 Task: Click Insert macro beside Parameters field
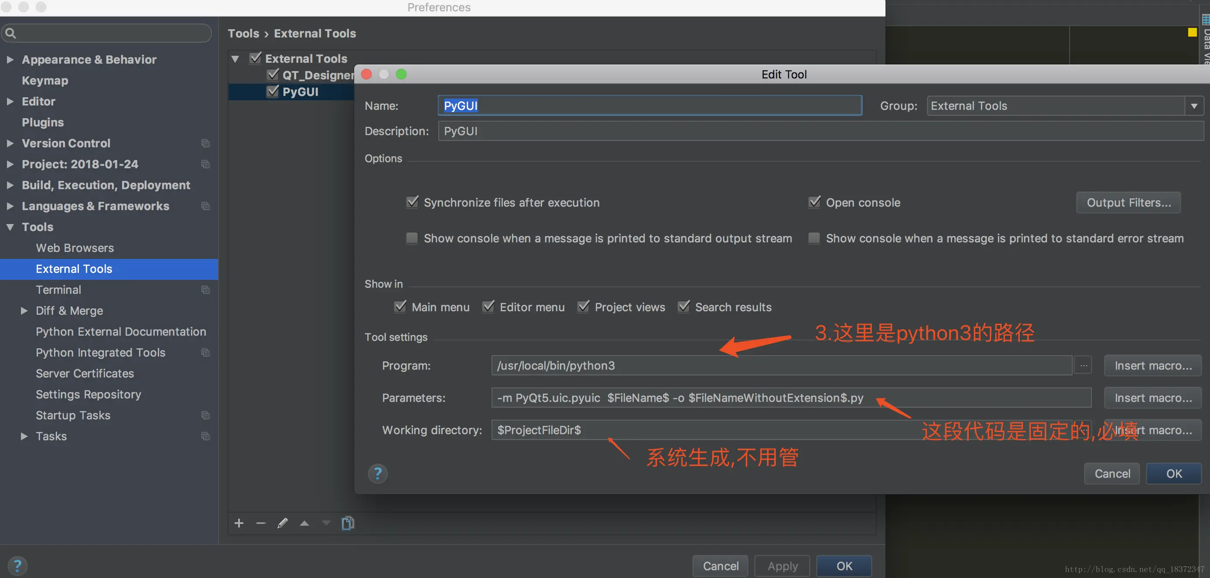click(1153, 398)
